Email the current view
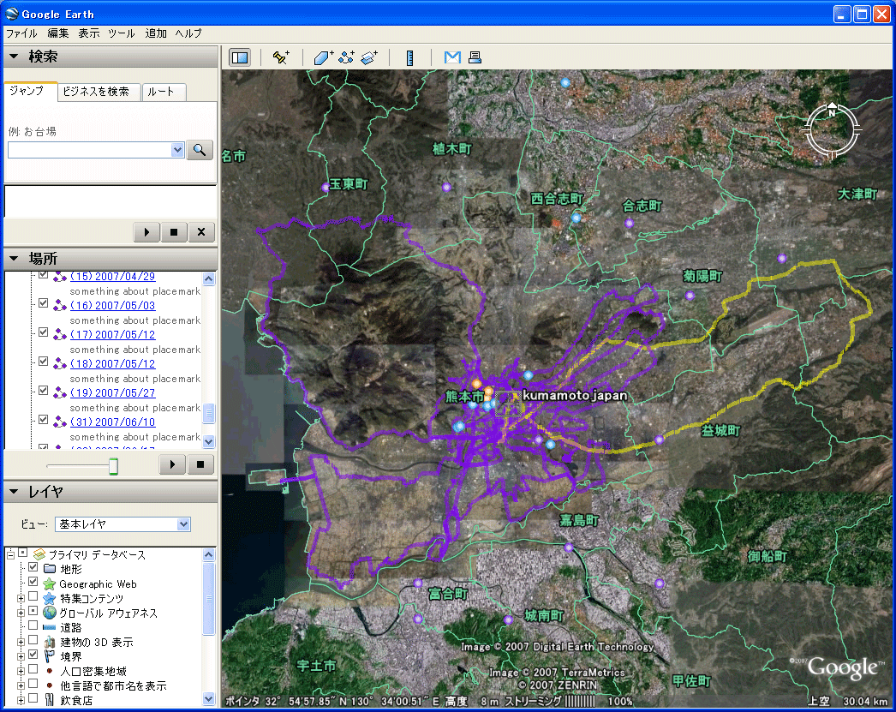Viewport: 896px width, 712px height. pyautogui.click(x=452, y=57)
